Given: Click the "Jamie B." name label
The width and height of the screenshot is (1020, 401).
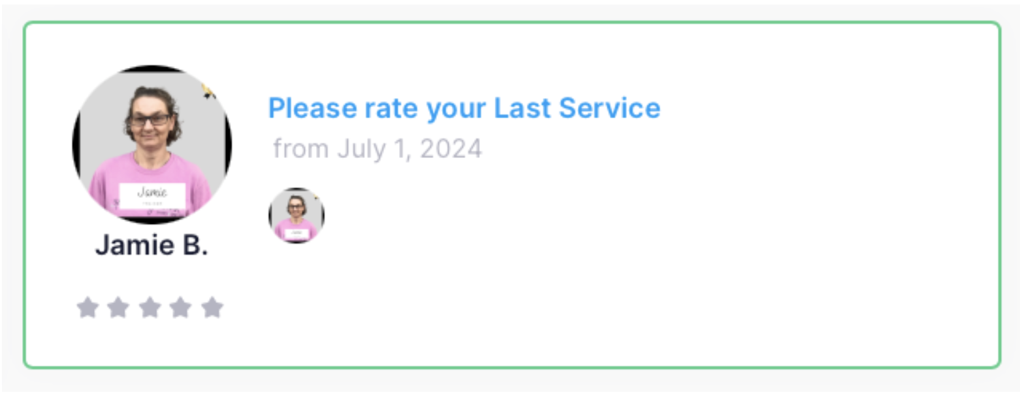Looking at the screenshot, I should (151, 246).
